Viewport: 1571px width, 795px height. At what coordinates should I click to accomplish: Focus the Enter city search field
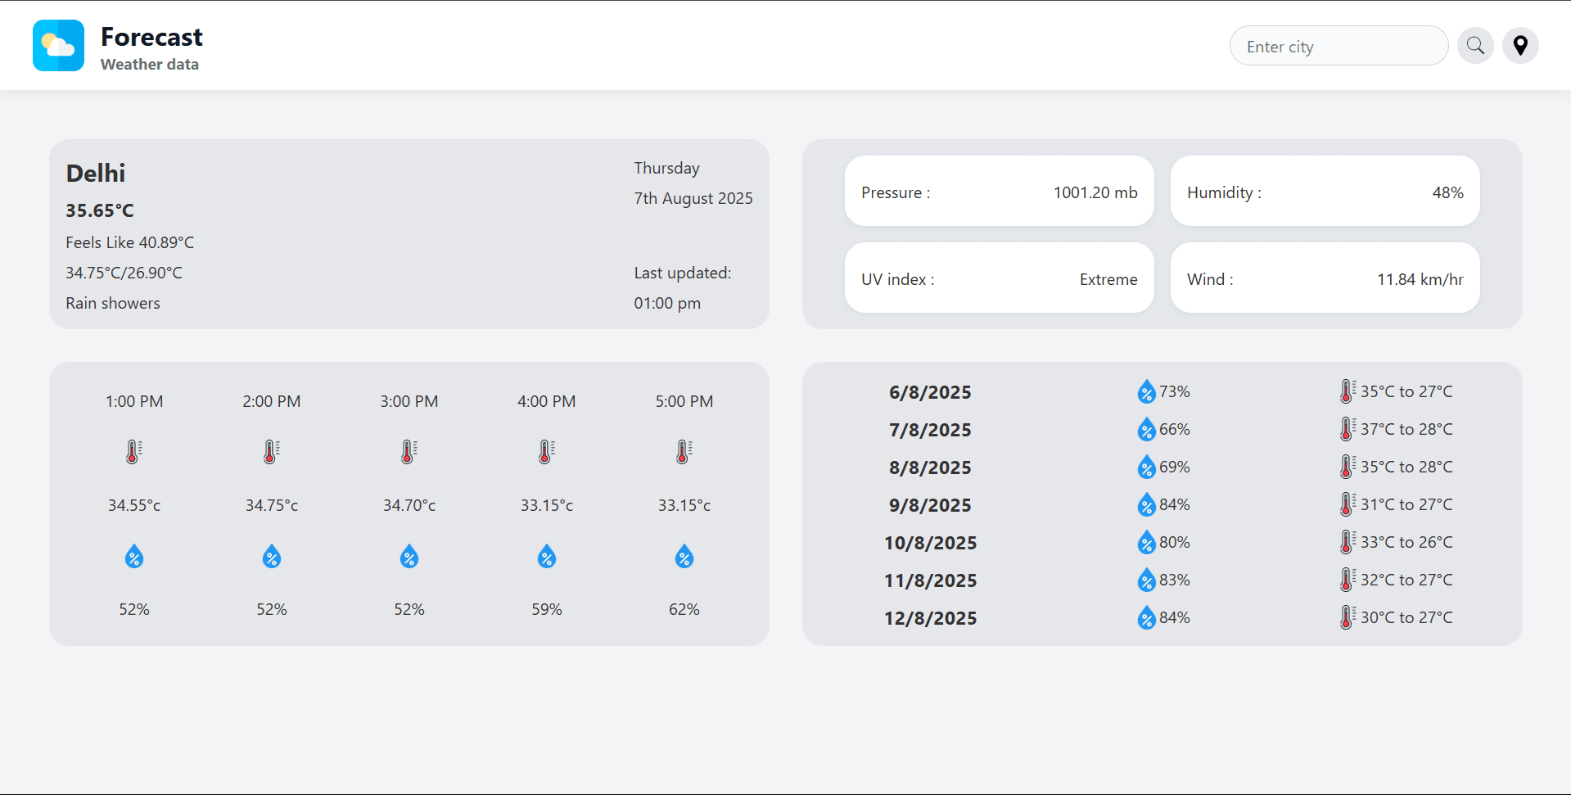(x=1339, y=46)
